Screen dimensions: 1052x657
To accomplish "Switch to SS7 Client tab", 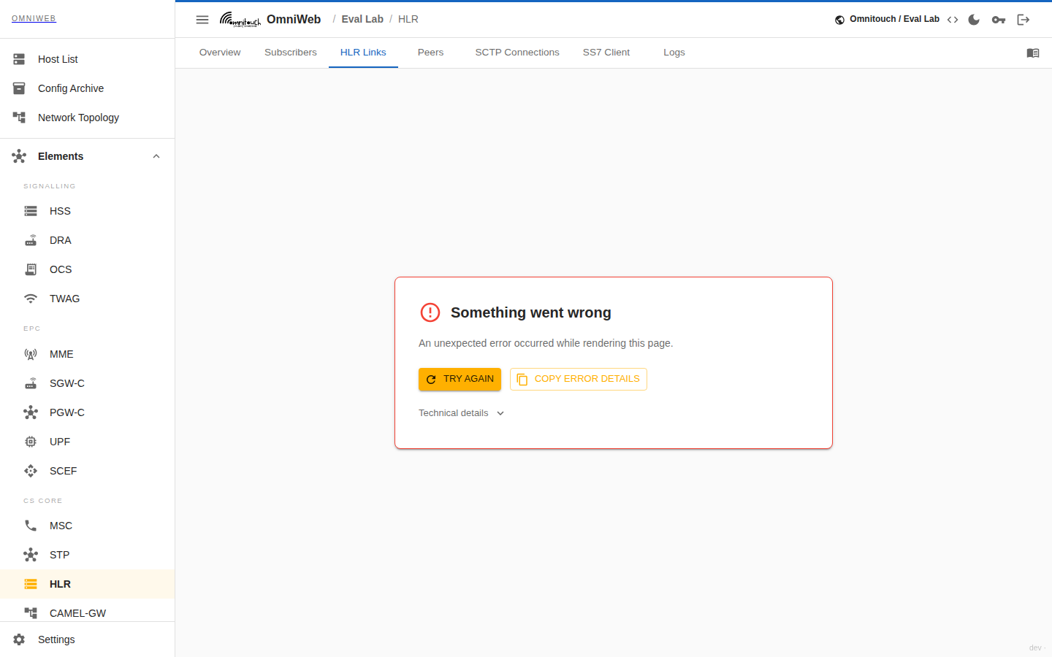I will tap(606, 53).
